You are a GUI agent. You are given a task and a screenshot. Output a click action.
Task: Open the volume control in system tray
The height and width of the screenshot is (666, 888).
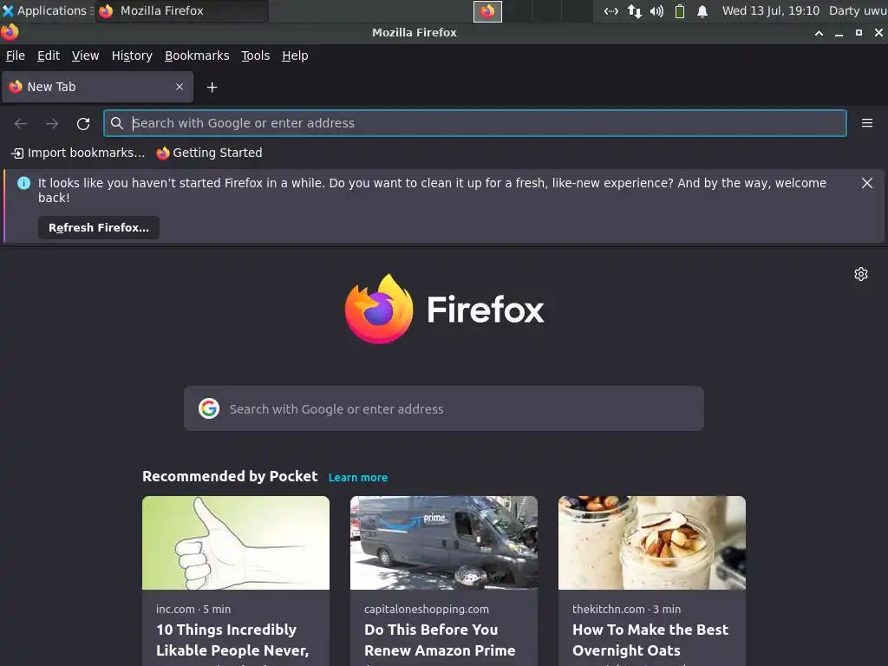click(656, 11)
